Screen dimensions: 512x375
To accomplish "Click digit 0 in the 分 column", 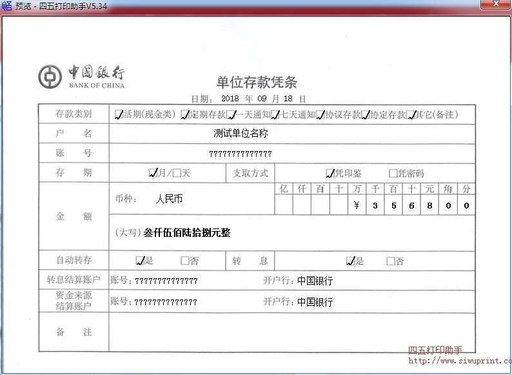I will (466, 206).
